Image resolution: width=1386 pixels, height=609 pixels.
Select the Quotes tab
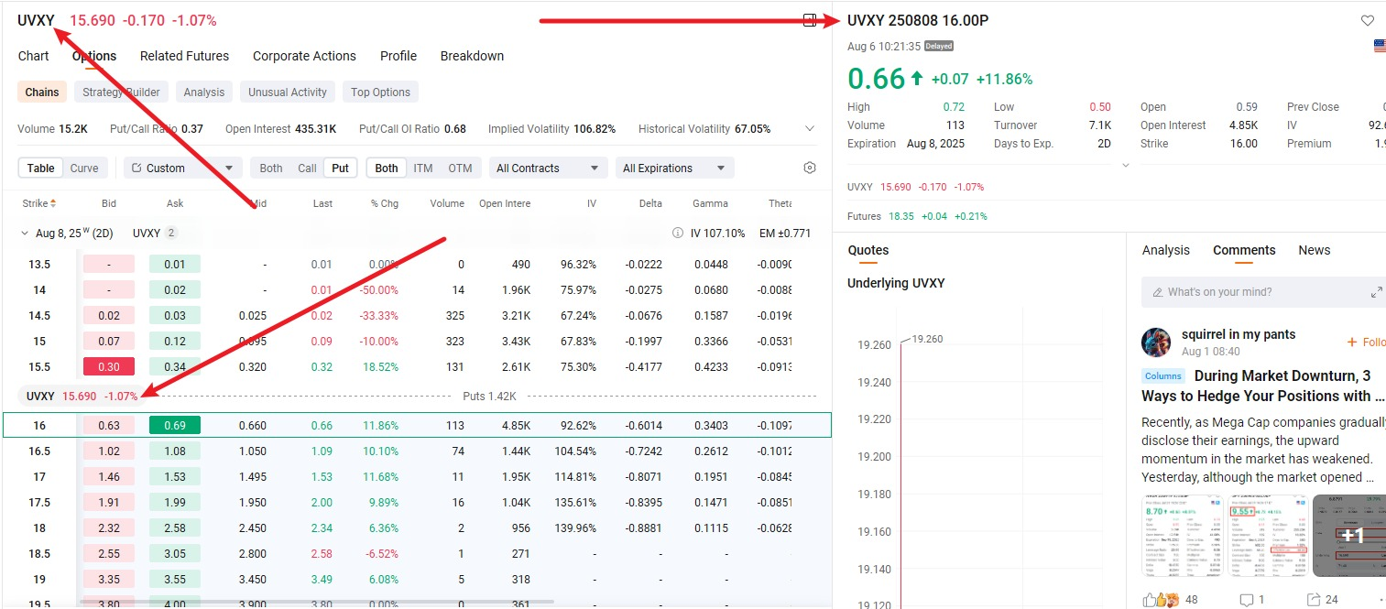868,250
